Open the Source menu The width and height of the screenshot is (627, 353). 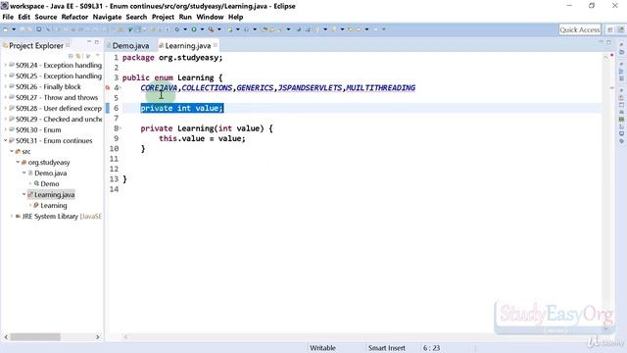click(46, 17)
